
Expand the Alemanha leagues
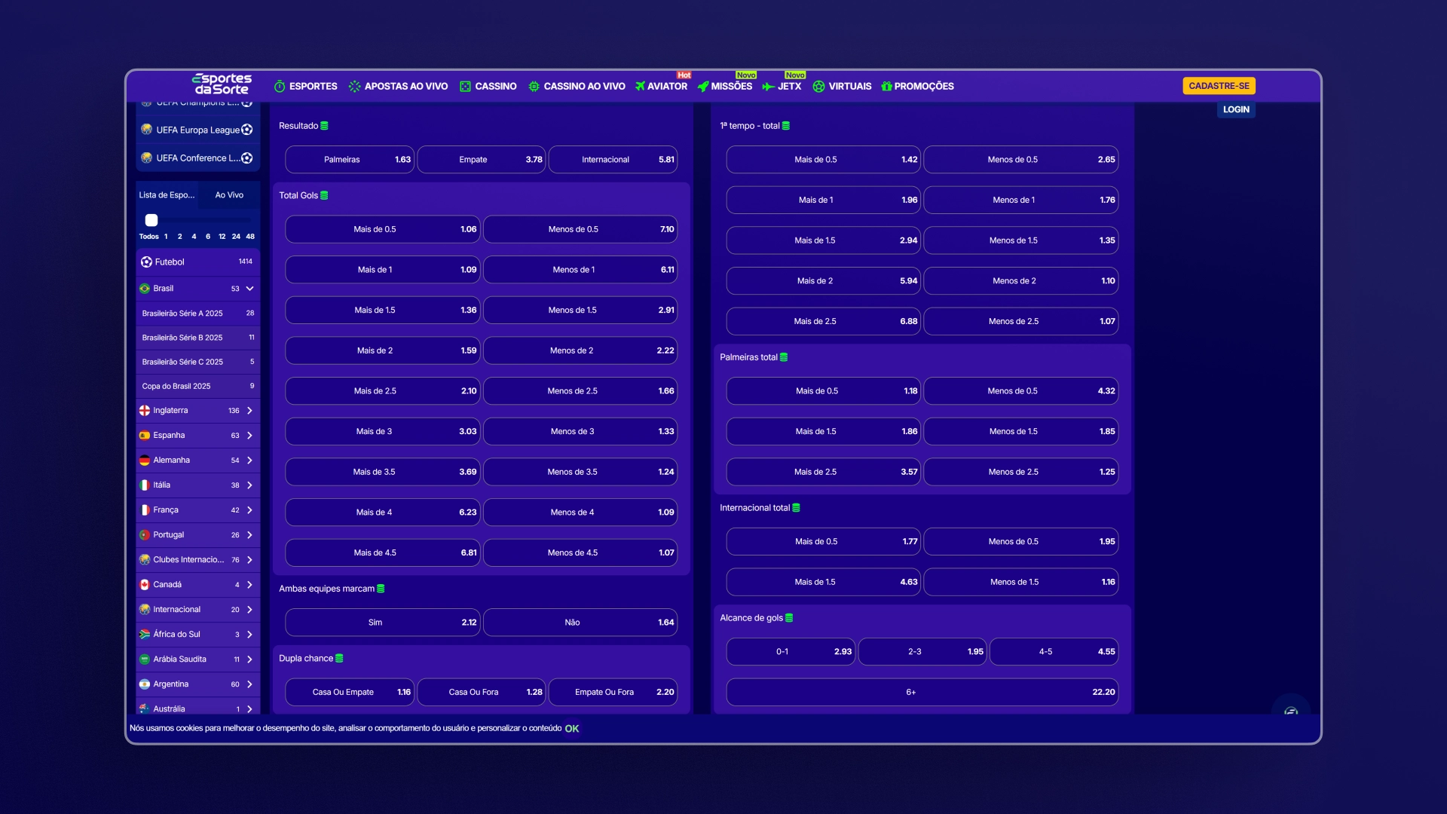click(249, 461)
